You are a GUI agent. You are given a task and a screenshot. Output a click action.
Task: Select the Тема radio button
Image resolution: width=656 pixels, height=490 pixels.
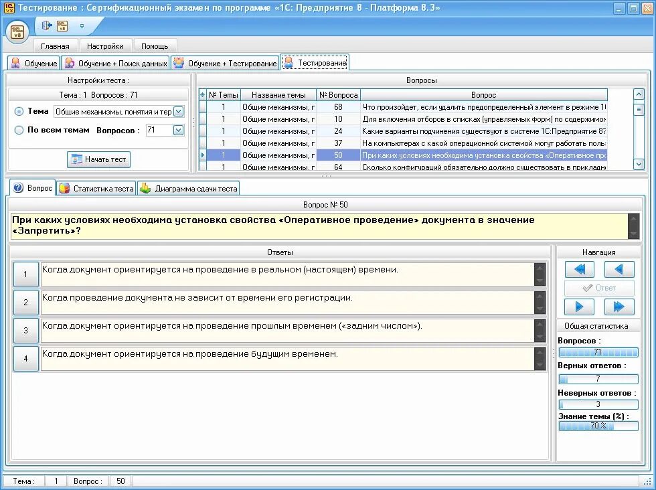click(19, 111)
